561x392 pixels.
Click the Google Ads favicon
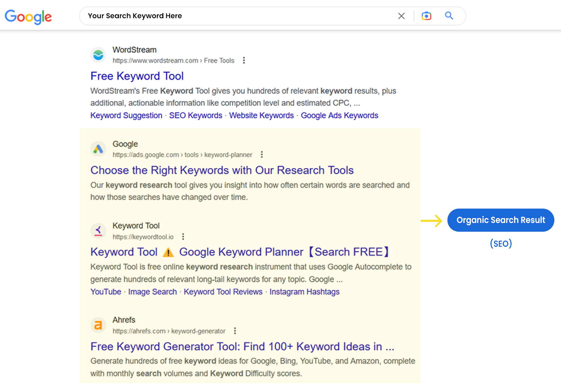coord(99,149)
